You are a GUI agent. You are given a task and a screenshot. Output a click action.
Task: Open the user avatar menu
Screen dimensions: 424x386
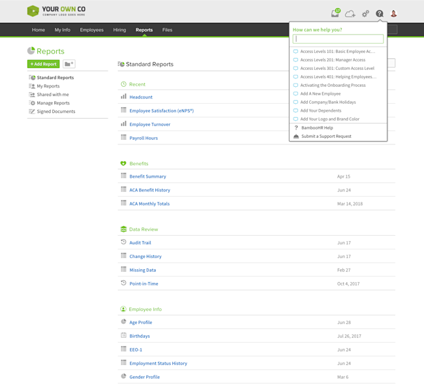coord(394,13)
